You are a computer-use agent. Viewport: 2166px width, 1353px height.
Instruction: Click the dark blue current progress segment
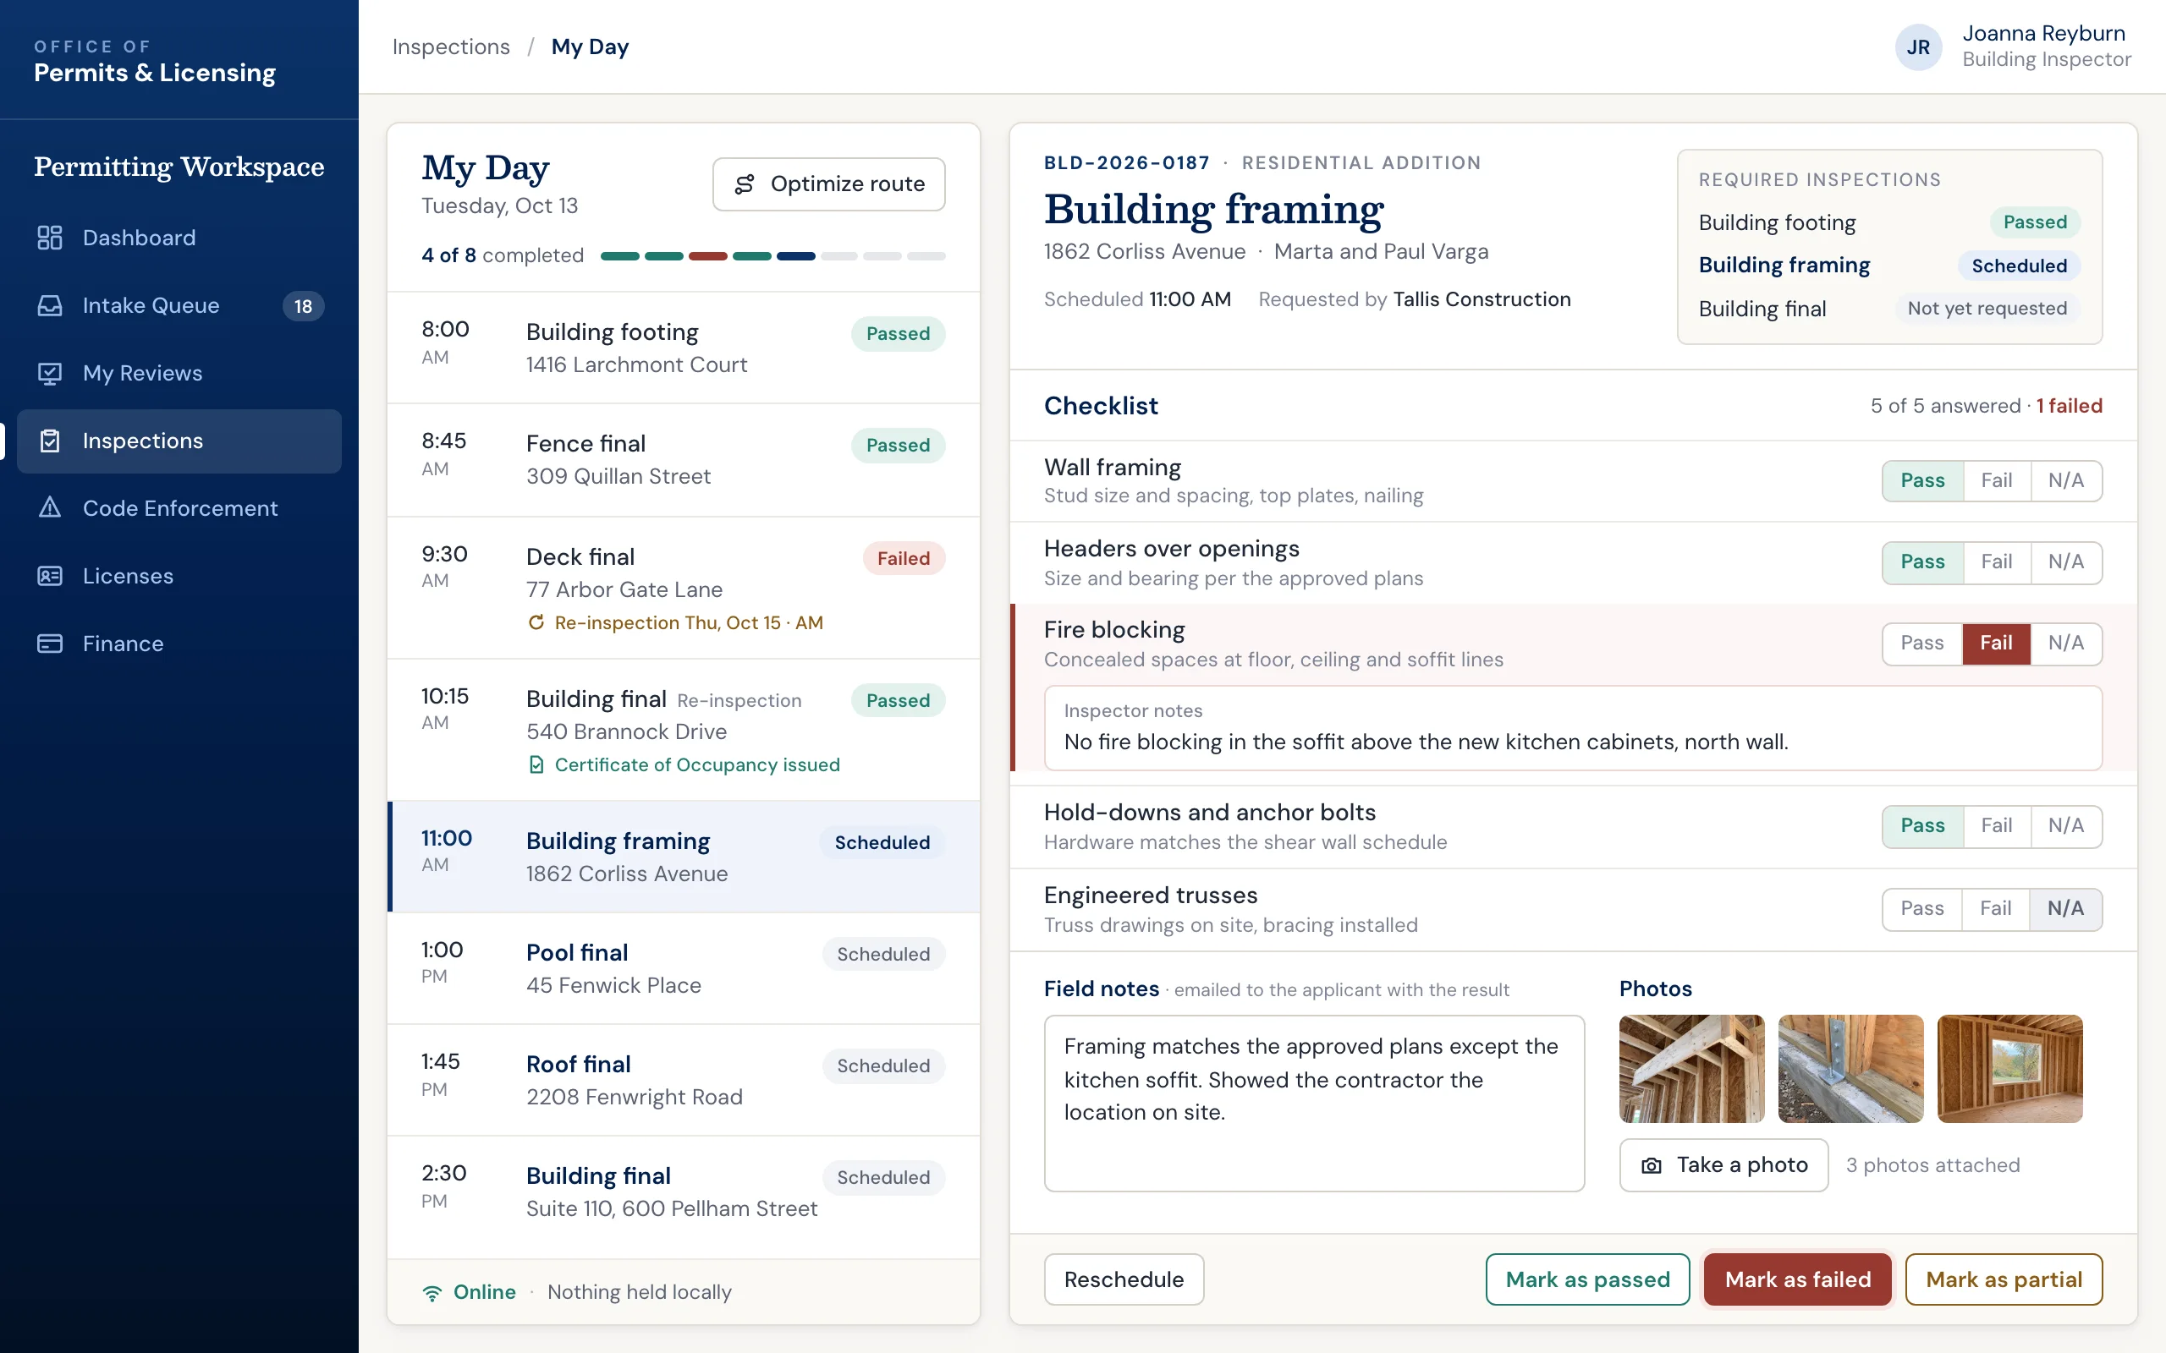795,256
